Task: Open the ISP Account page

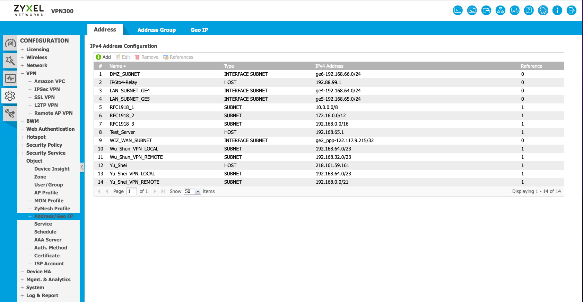Action: coord(49,264)
